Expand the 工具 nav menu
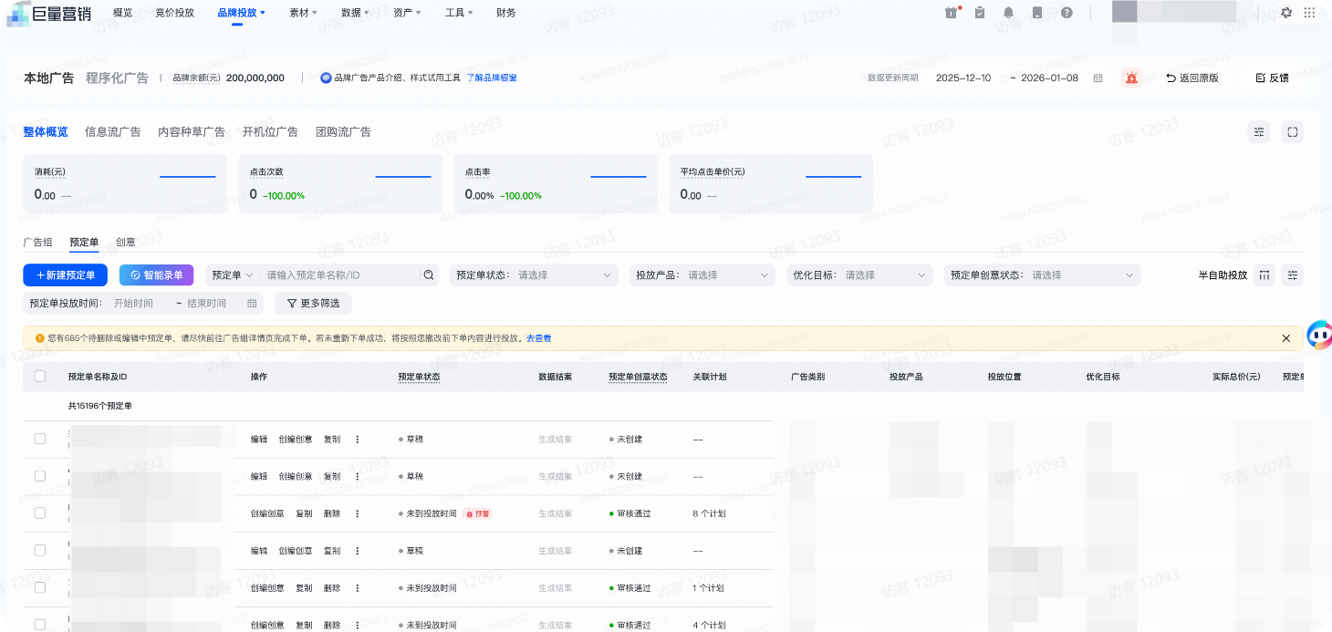1332x632 pixels. 459,13
